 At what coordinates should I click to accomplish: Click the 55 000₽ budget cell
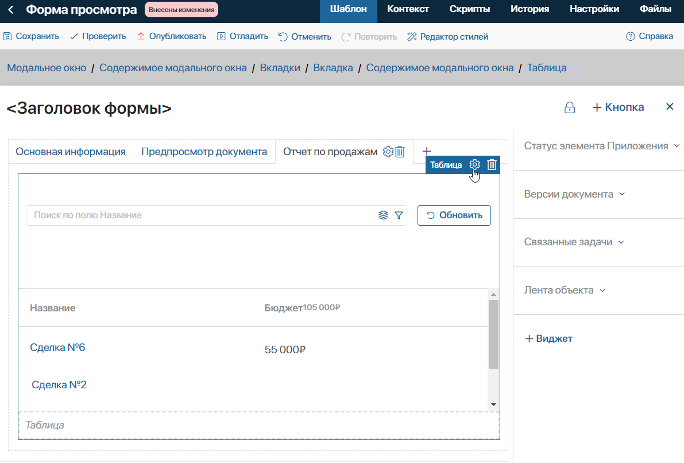tap(285, 349)
